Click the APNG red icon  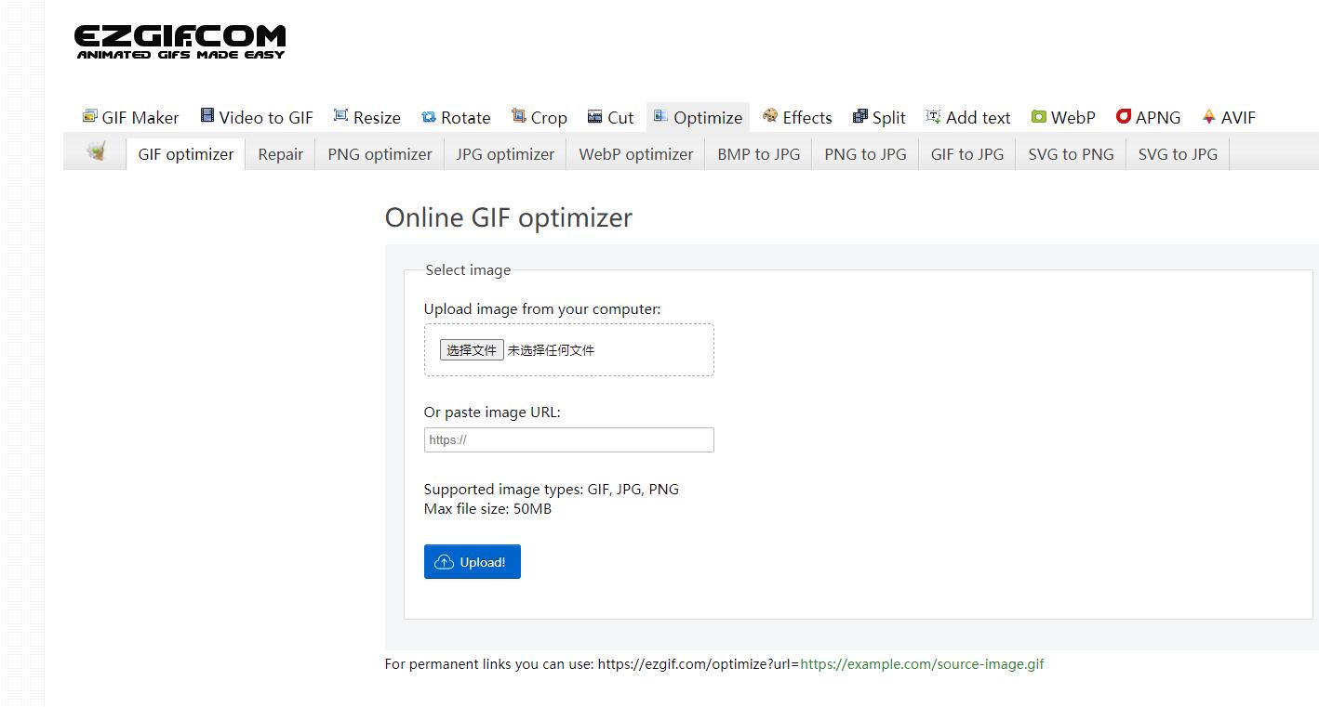pos(1124,116)
